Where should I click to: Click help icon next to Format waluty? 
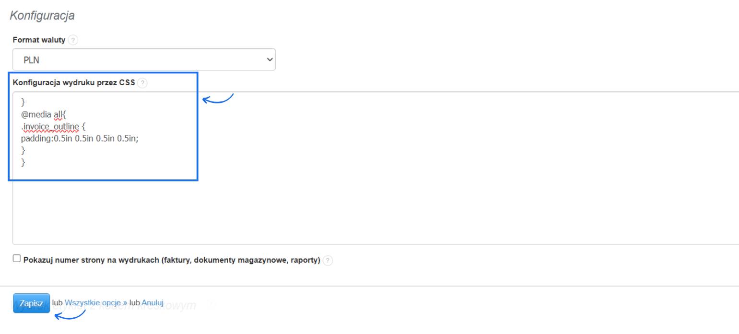(73, 40)
